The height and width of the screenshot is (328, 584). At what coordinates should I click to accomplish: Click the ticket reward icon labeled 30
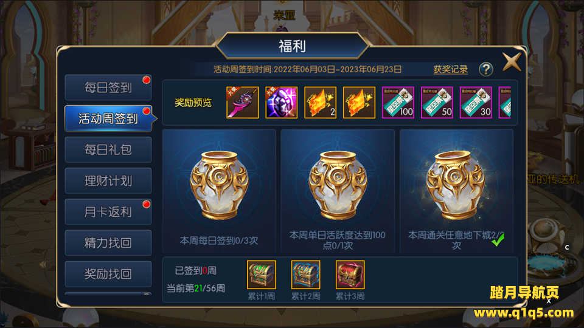[x=476, y=103]
